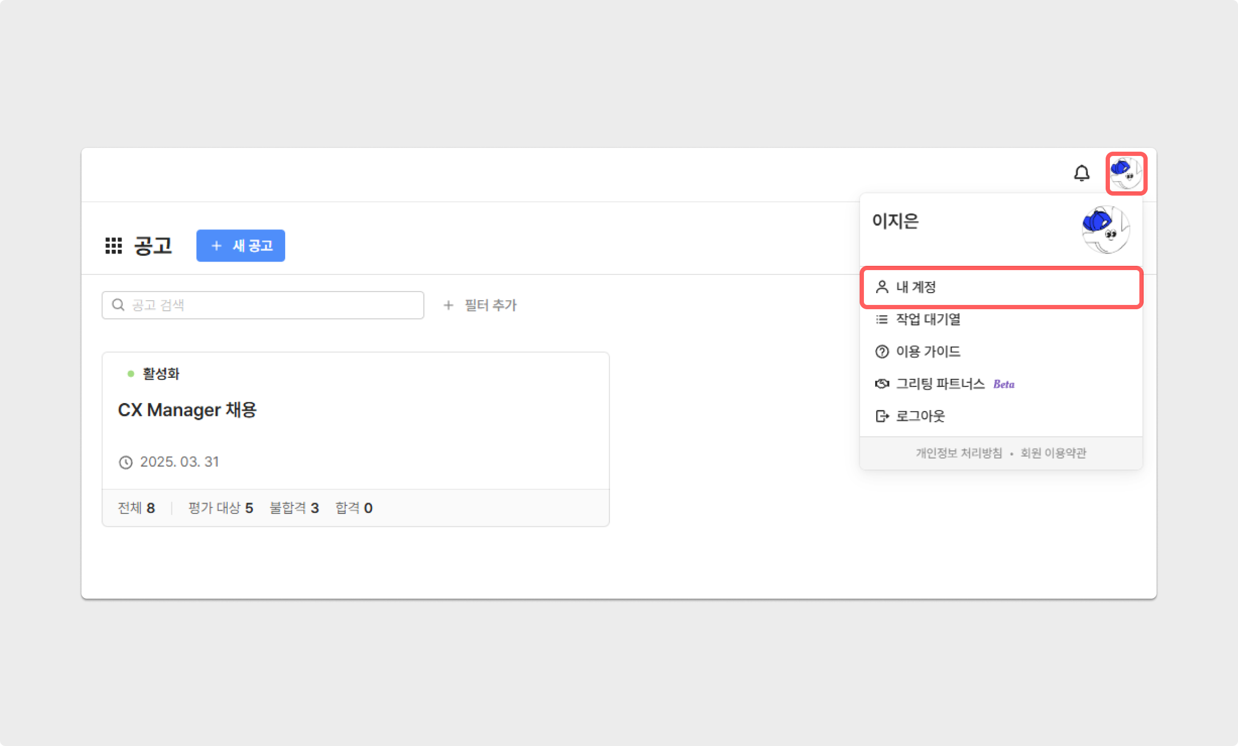Click the 전체 8 applicant total
This screenshot has width=1238, height=746.
tap(136, 508)
